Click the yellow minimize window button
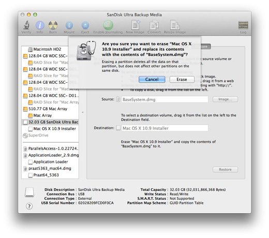Image resolution: width=269 pixels, height=238 pixels. point(29,14)
